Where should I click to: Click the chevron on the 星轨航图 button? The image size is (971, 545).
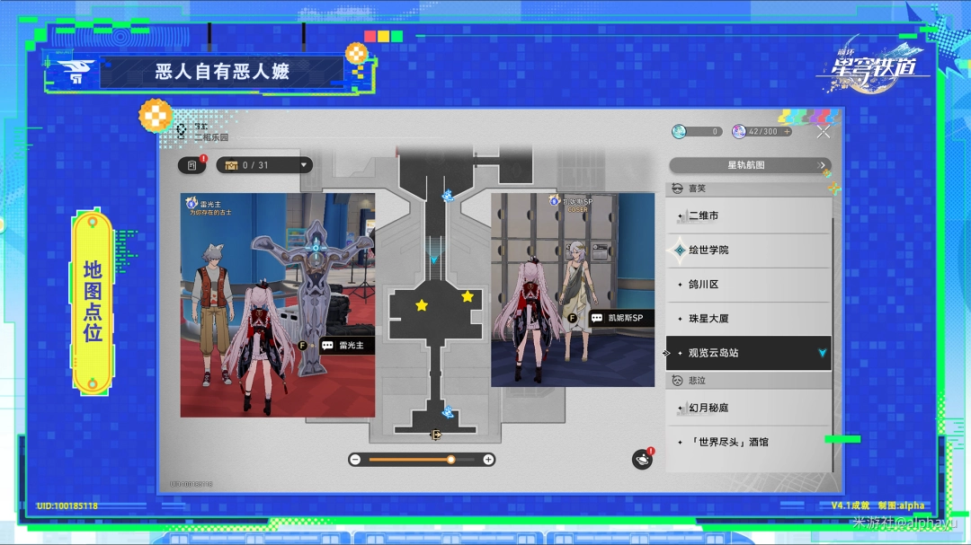pyautogui.click(x=820, y=165)
